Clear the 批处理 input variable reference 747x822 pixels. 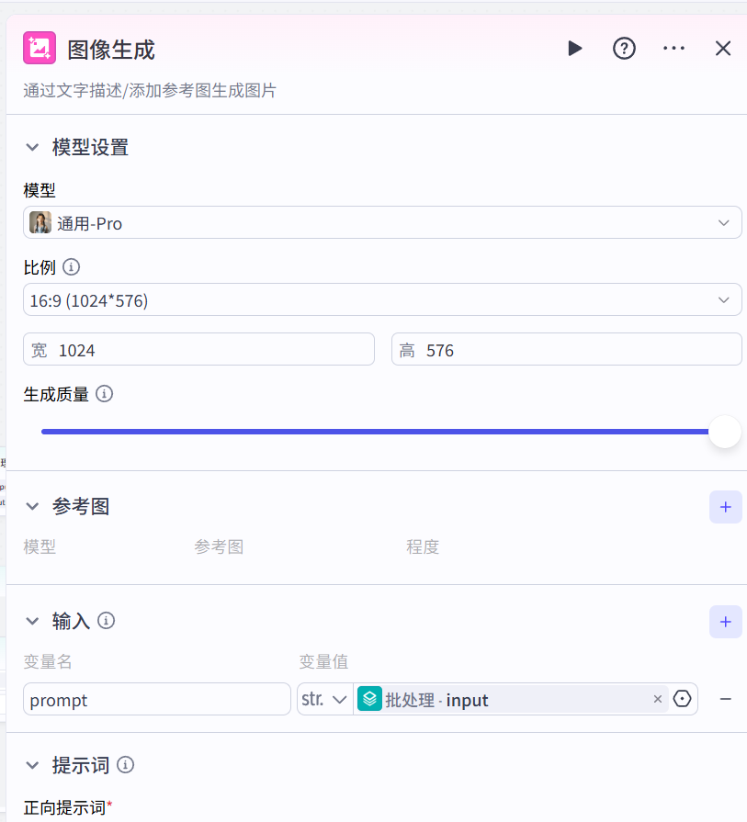tap(658, 699)
